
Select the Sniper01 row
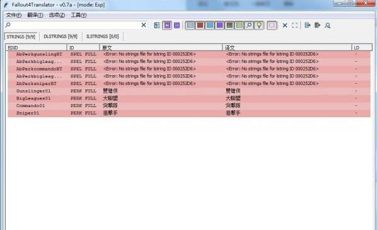click(189, 113)
